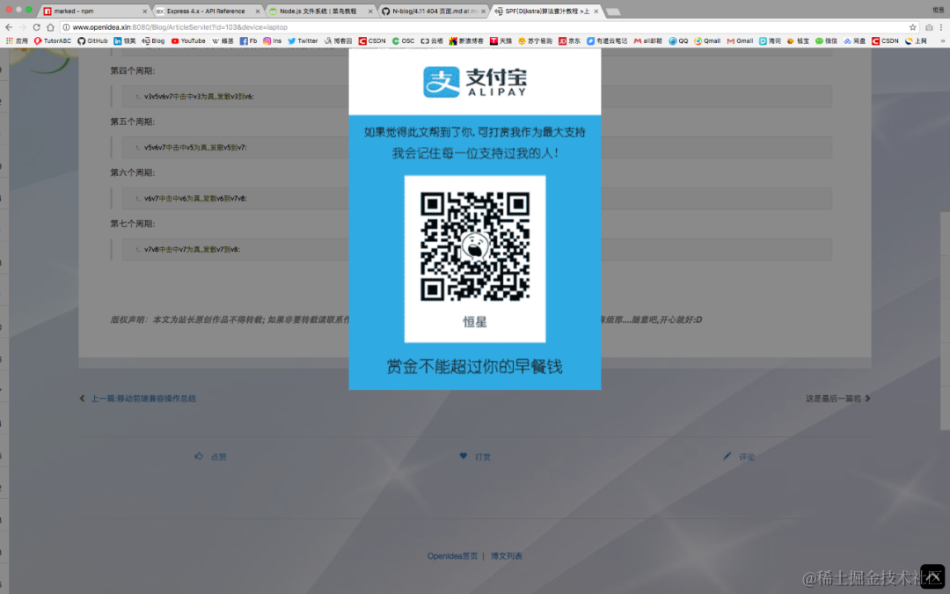Open a new browser tab
Screen dimensions: 950x594
tap(613, 11)
